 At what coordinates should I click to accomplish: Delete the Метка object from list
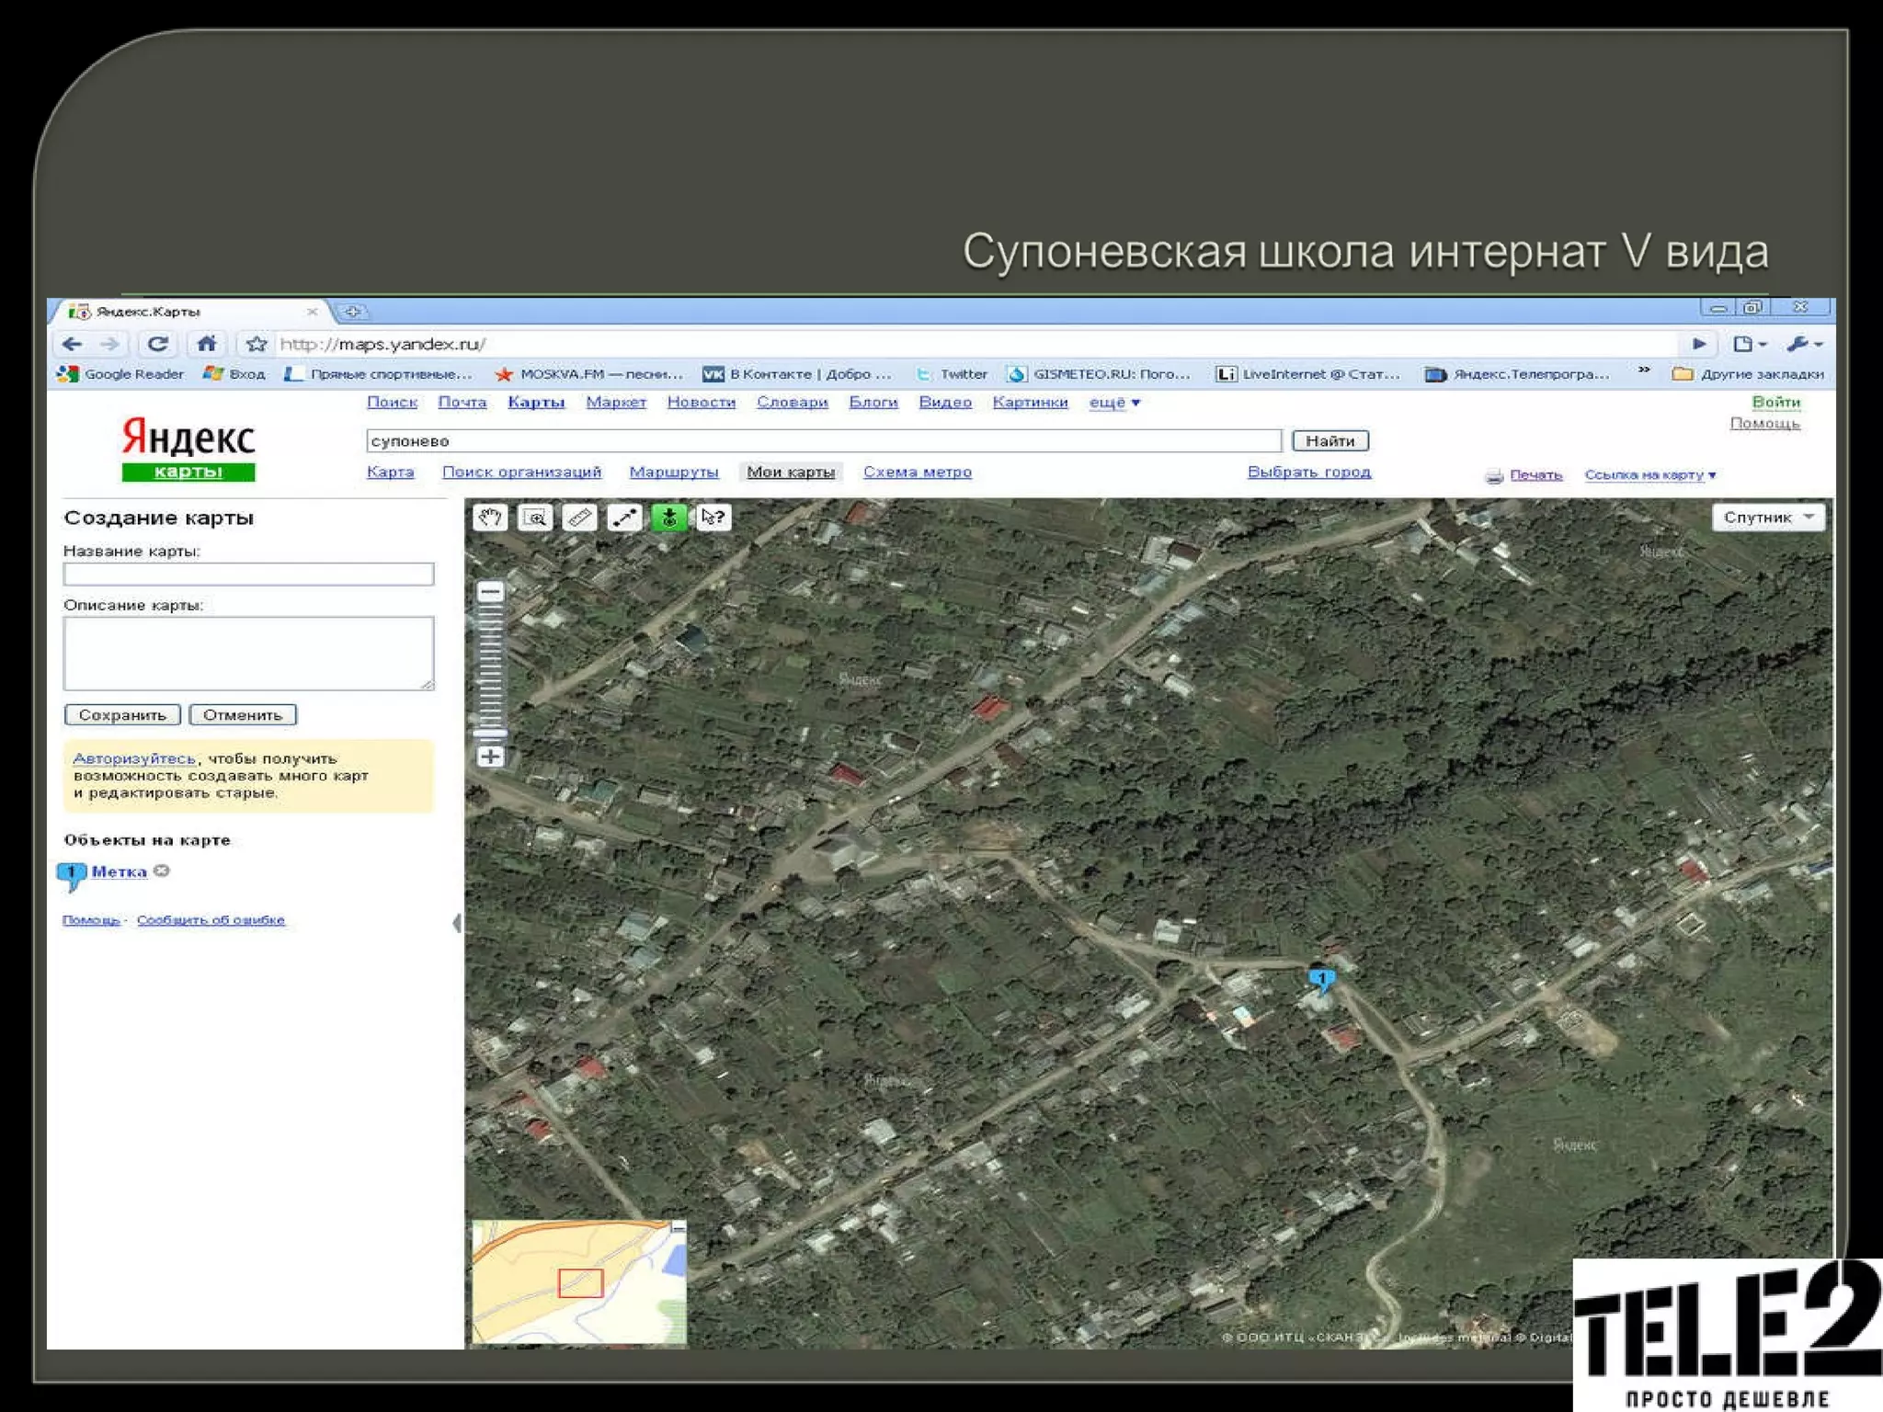(x=162, y=871)
